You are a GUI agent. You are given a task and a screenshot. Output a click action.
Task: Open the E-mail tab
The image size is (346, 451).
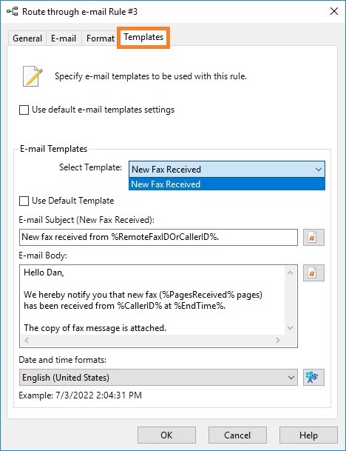click(x=64, y=39)
